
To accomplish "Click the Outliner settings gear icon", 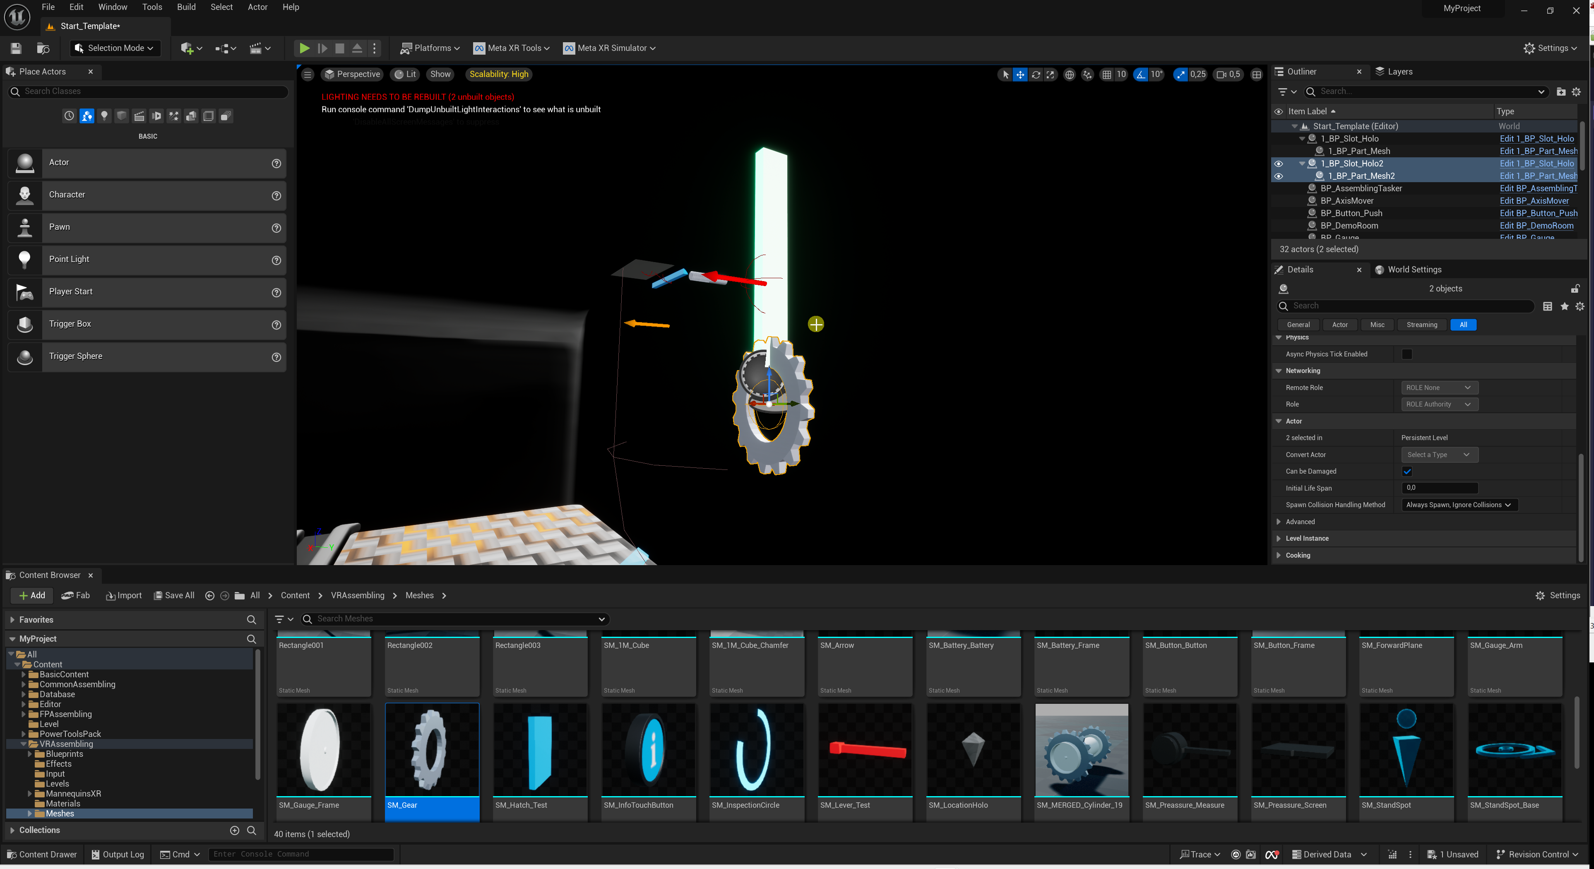I will coord(1576,91).
